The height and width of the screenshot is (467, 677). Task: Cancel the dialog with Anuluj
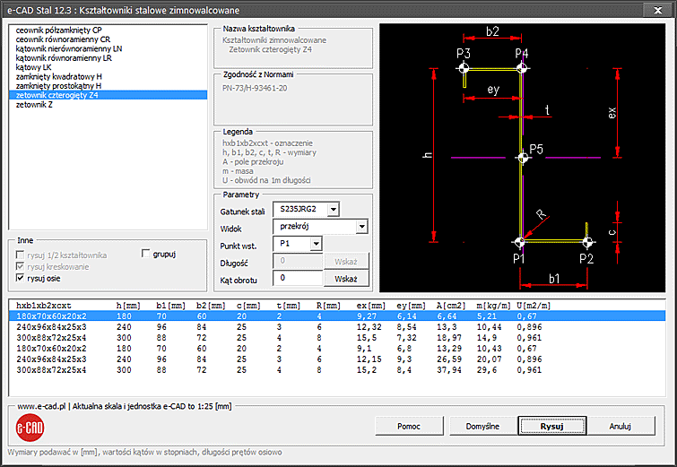click(x=621, y=426)
